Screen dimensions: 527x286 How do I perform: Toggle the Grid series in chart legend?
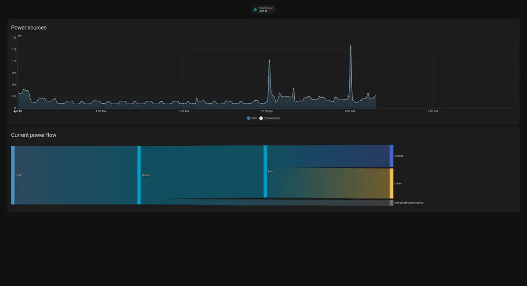pyautogui.click(x=251, y=118)
